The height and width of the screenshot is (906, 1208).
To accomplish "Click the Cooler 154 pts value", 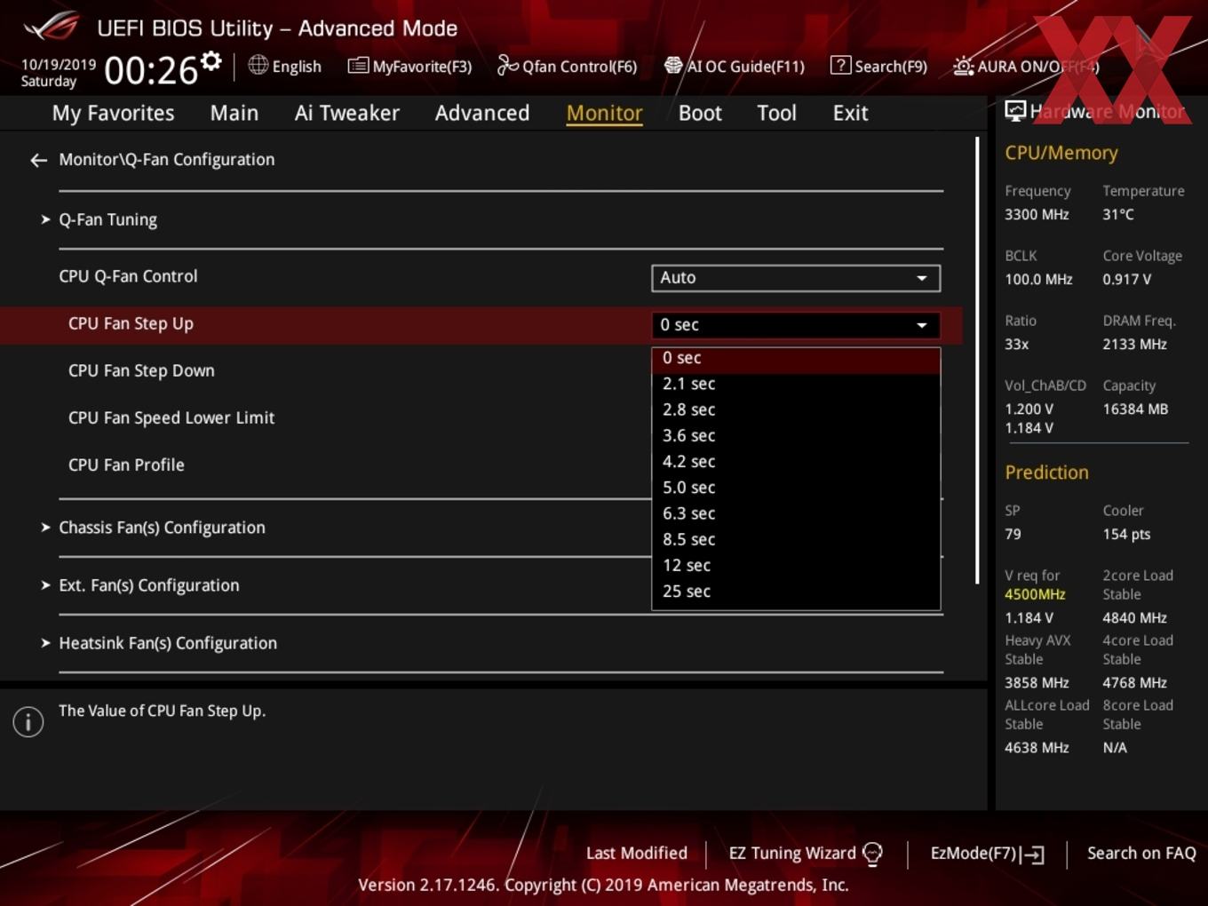I will point(1126,534).
